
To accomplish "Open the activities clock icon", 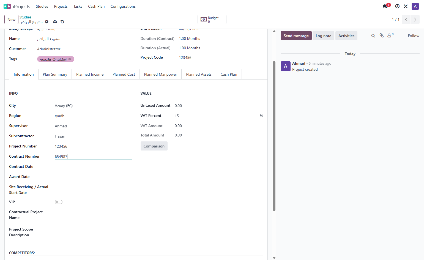I will (397, 6).
